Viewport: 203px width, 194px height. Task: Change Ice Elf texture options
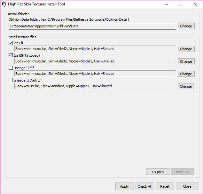click(x=186, y=49)
